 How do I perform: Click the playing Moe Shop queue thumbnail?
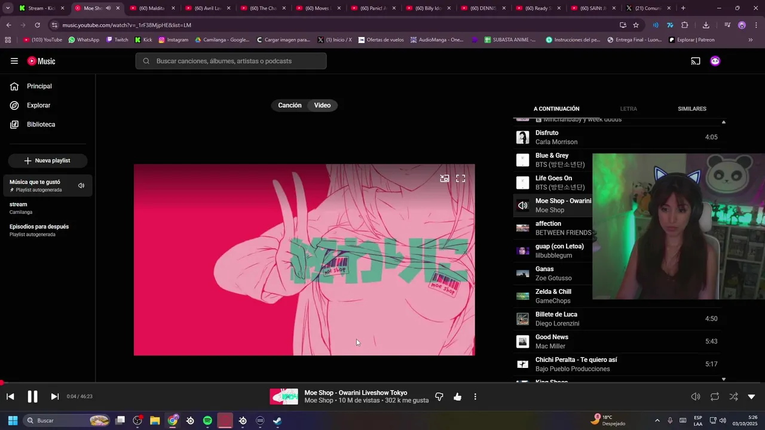pyautogui.click(x=523, y=205)
